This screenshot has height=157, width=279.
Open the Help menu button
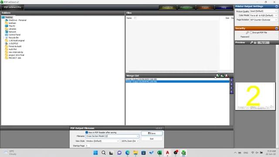224,7
